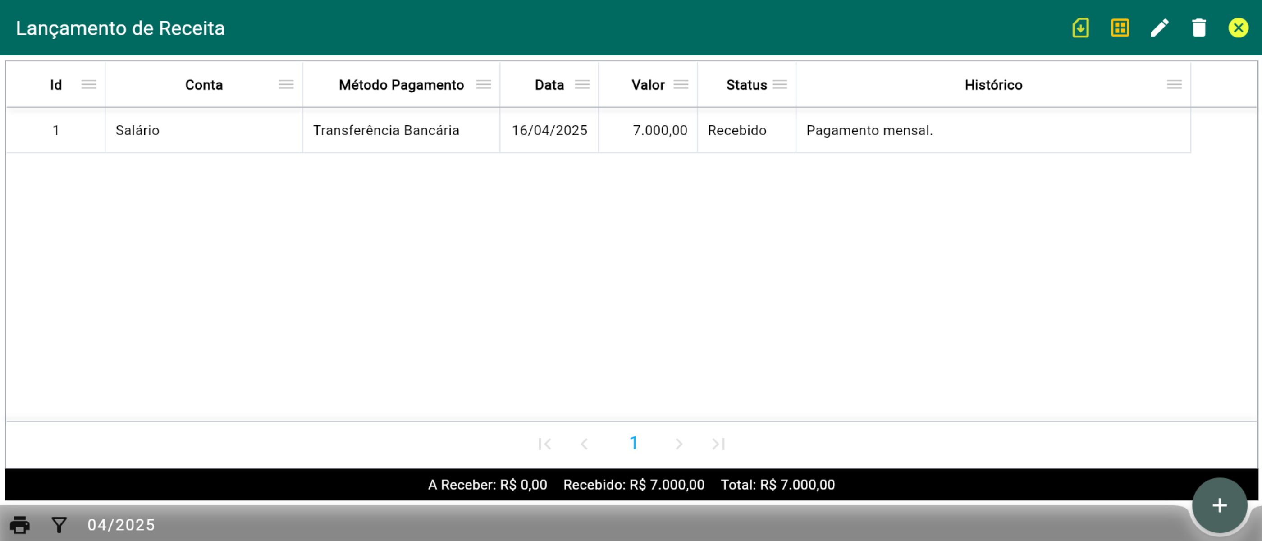
Task: Open the Método Pagamento column menu
Action: [x=484, y=85]
